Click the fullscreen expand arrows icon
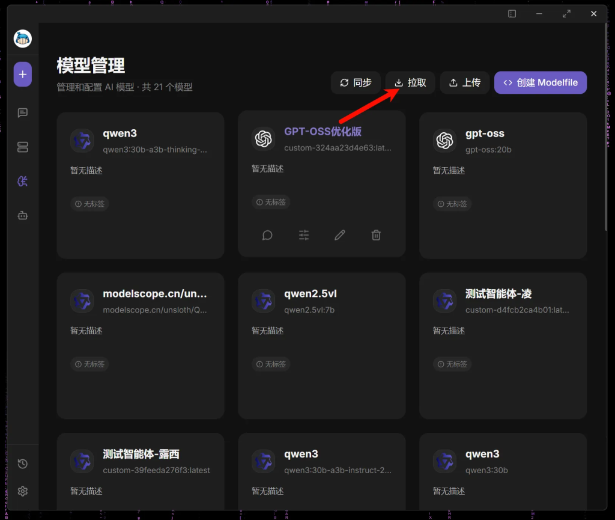 tap(566, 14)
